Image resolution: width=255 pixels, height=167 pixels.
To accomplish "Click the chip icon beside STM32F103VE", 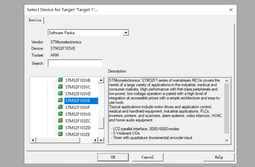I will point(60,100).
